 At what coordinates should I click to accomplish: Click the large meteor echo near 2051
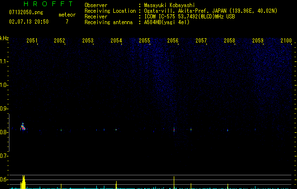tap(23, 127)
